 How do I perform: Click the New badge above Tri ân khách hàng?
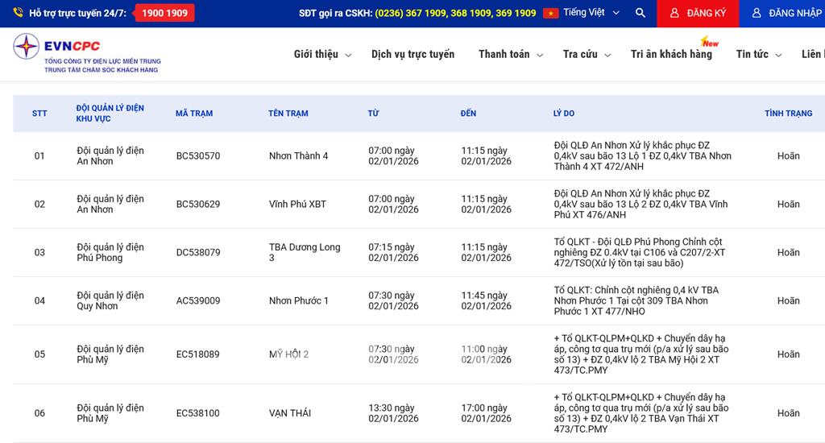click(x=710, y=42)
